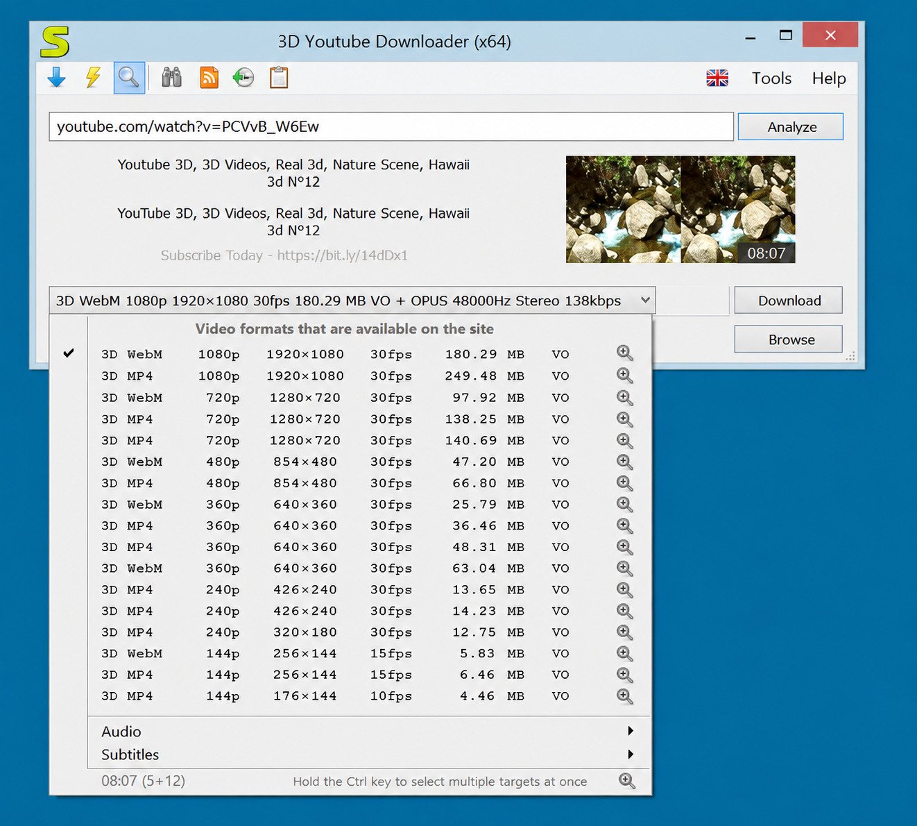The width and height of the screenshot is (917, 826).
Task: Preview 3D WebM 360p 25.79 MB magnifier
Action: 625,505
